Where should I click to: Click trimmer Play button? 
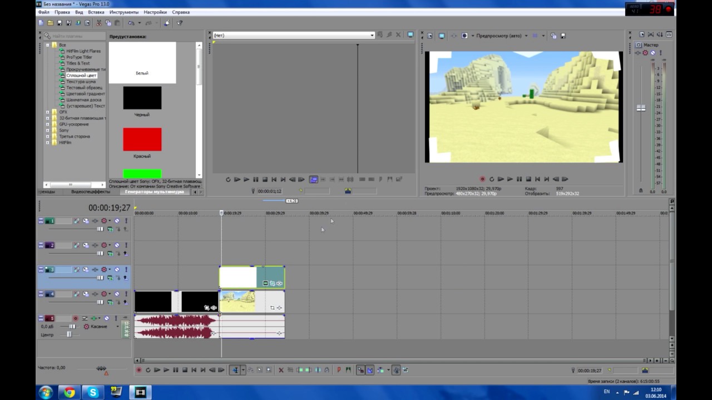246,179
